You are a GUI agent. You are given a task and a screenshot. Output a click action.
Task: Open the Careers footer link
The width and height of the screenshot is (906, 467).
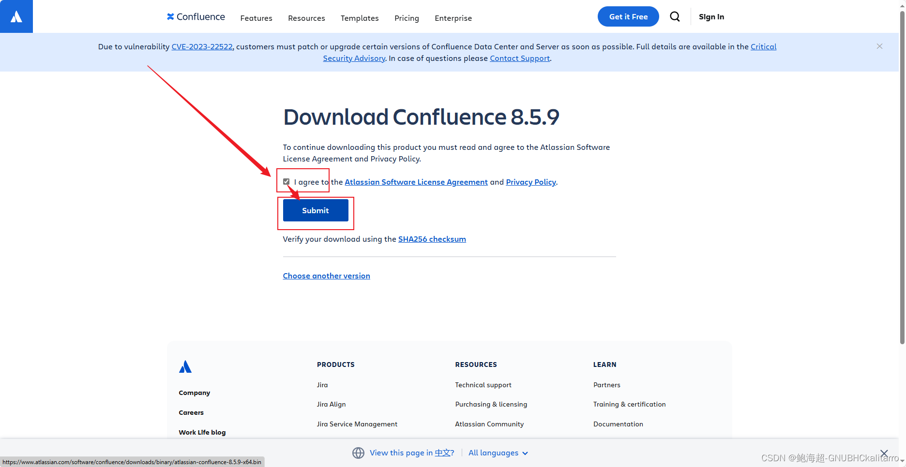[x=191, y=412]
